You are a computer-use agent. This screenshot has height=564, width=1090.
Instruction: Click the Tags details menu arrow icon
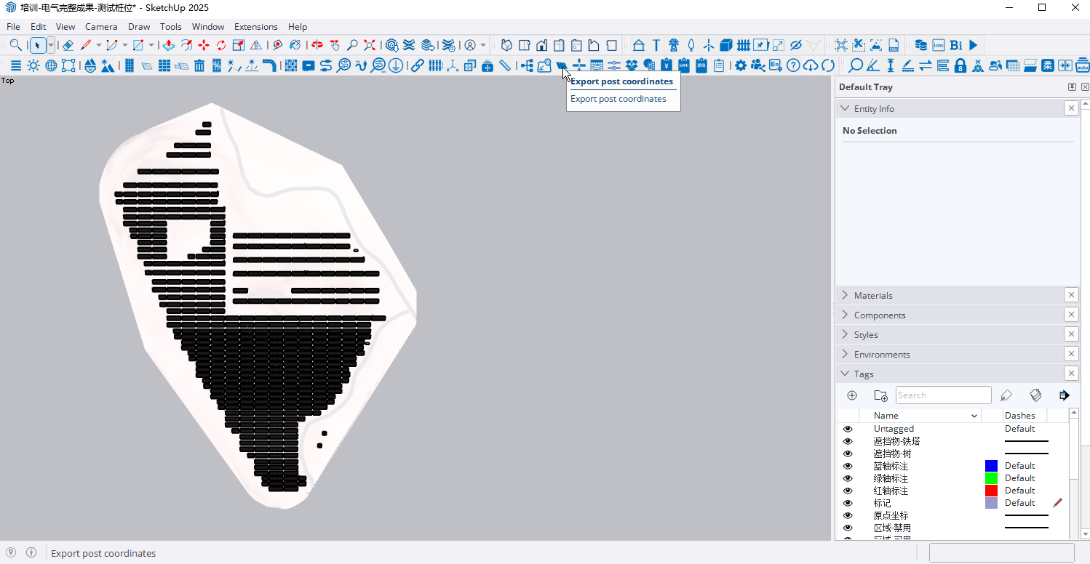(x=1065, y=395)
